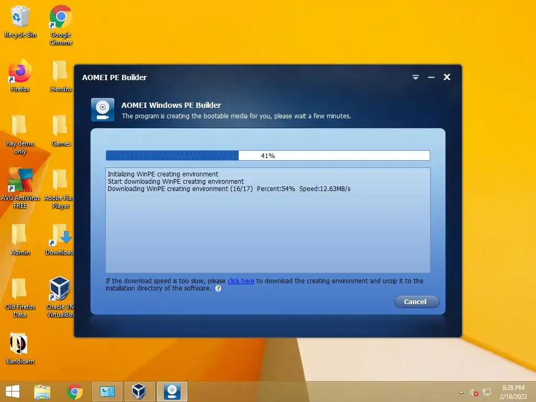
Task: Select the AVG AntiVirus FREE shortcut
Action: 20,188
